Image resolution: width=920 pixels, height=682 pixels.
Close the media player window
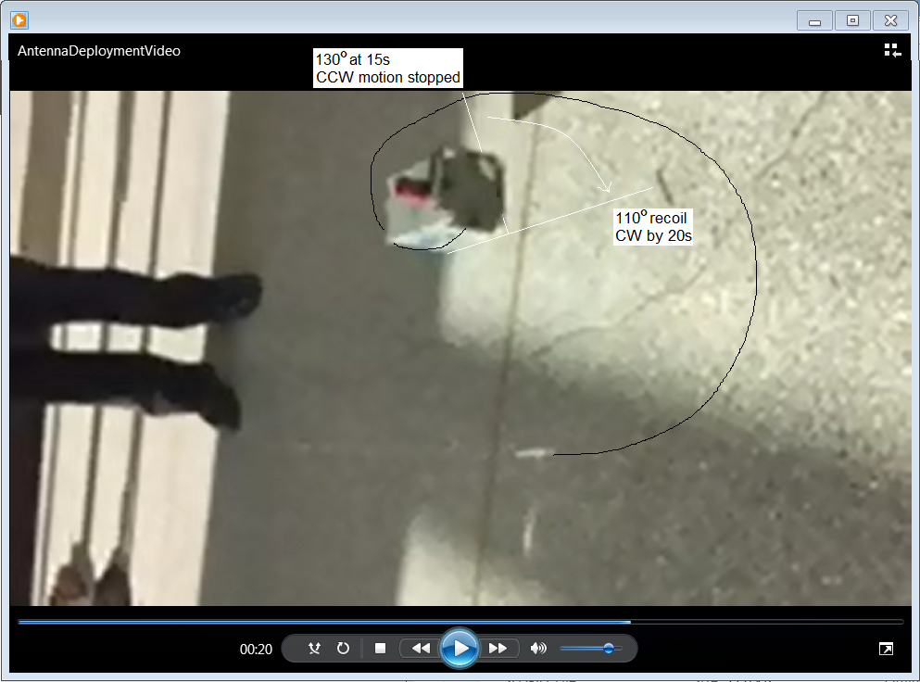click(890, 20)
